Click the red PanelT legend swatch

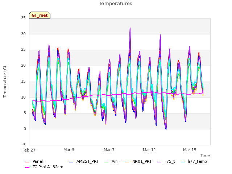click(x=28, y=162)
